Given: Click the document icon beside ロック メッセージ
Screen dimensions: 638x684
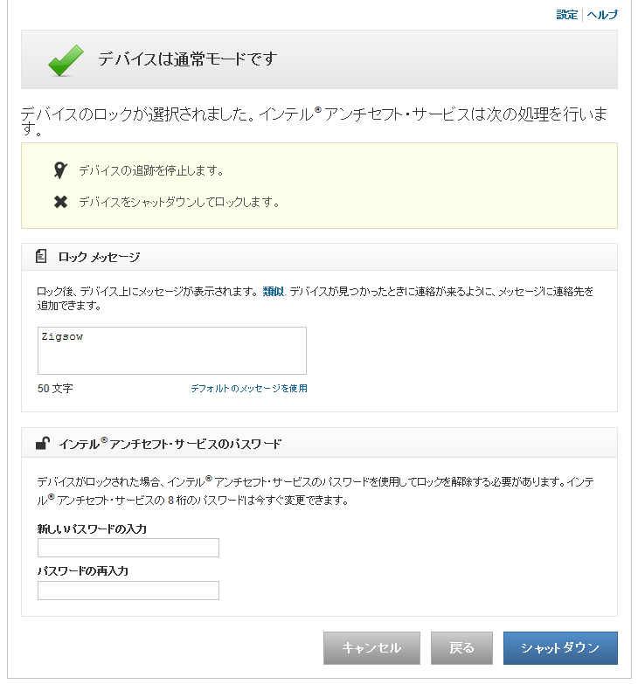Looking at the screenshot, I should click(x=41, y=257).
